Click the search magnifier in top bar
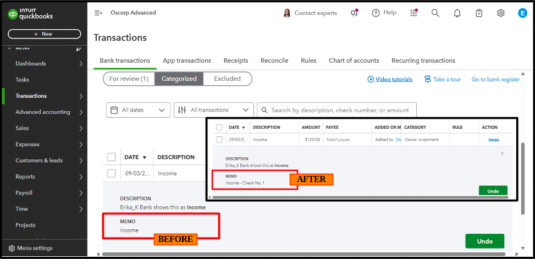 tap(435, 13)
